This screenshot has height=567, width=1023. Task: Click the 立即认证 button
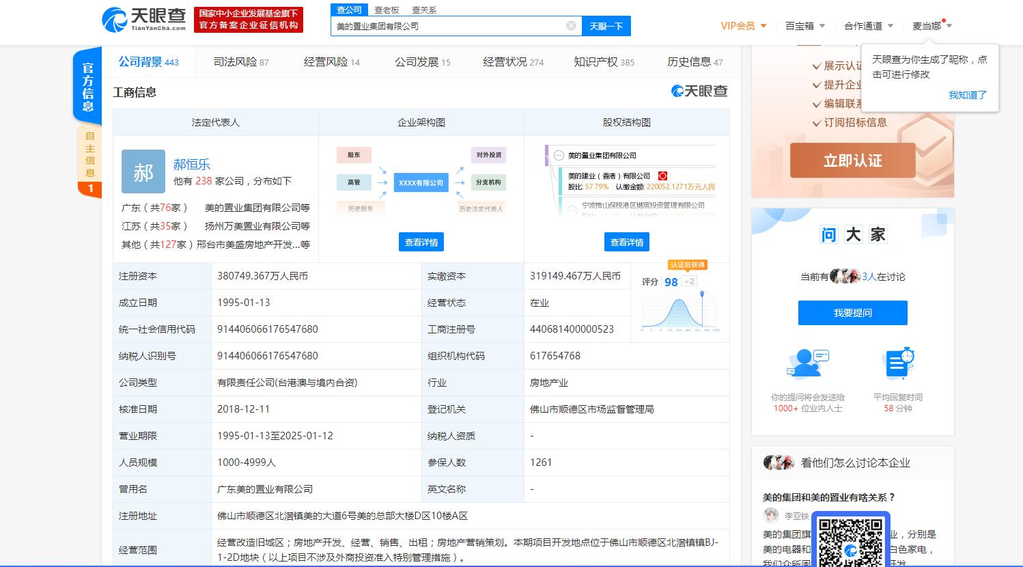point(852,161)
